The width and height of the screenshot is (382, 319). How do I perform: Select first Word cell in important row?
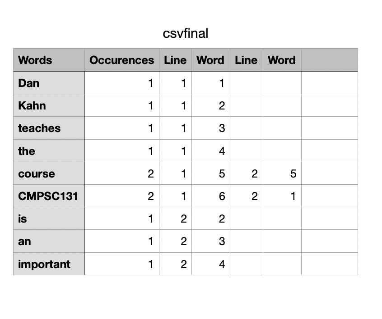coord(210,264)
